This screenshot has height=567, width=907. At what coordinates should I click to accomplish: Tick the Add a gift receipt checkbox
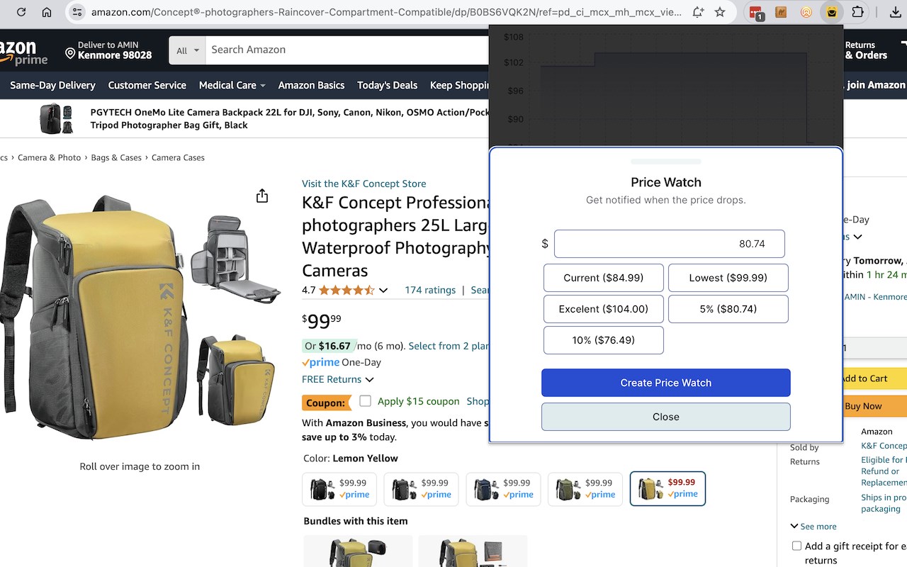click(x=797, y=546)
